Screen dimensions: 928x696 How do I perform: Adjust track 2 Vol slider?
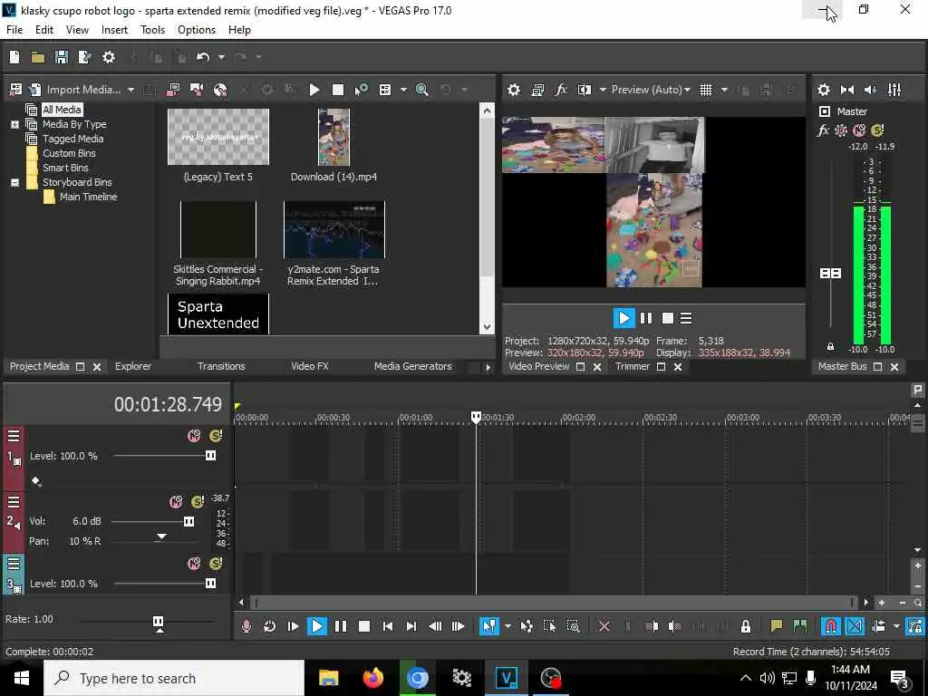click(x=188, y=521)
